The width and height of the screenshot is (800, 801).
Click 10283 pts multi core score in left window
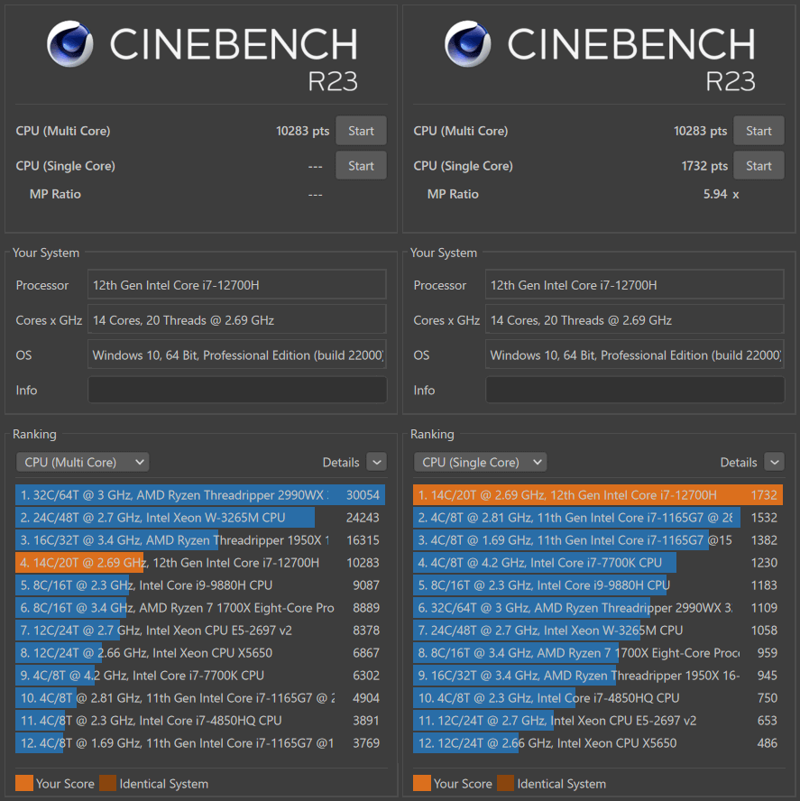302,131
